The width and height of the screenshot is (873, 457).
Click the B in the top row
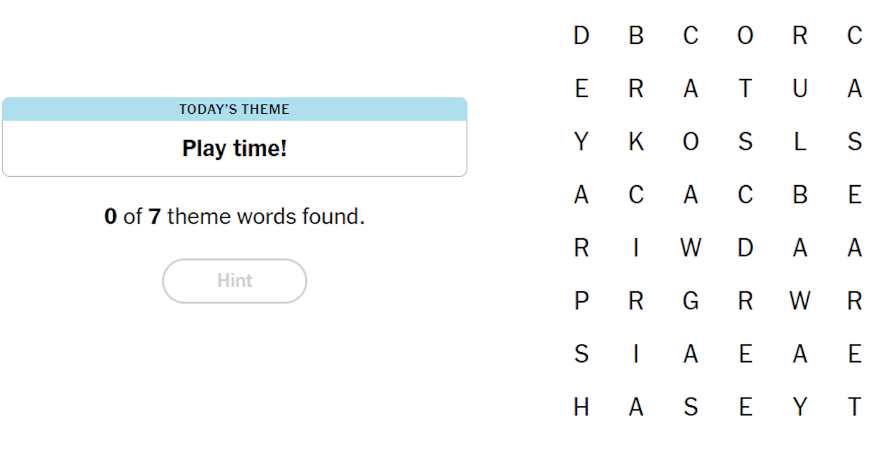tap(636, 35)
